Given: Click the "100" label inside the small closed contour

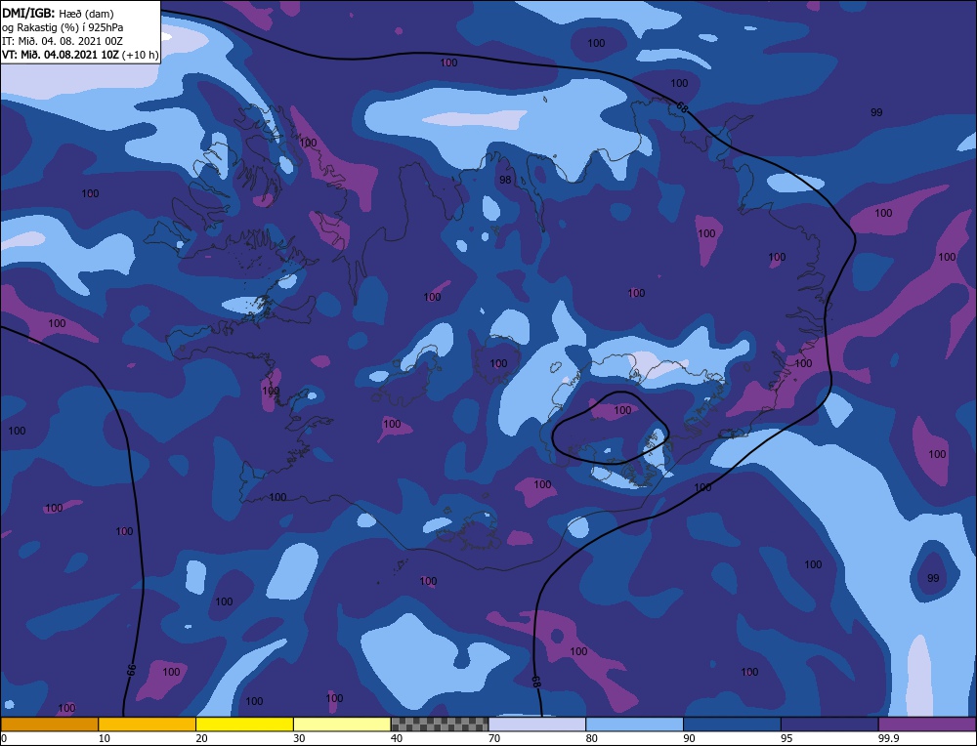Looking at the screenshot, I should tap(622, 410).
